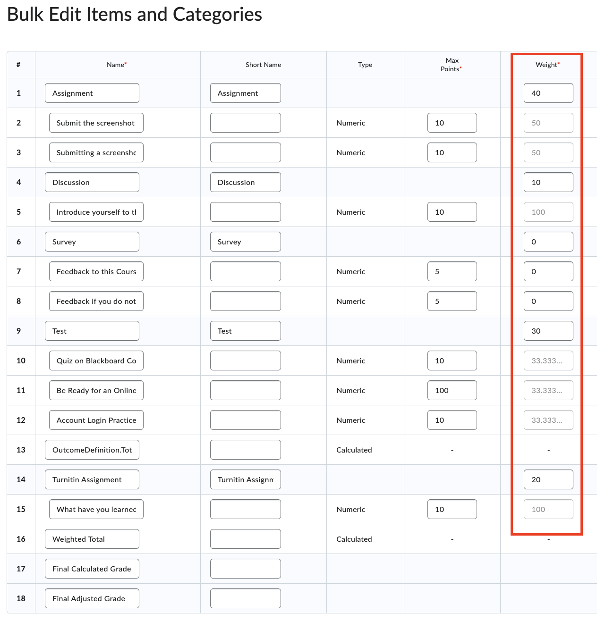Click the Short Name field for Turnitin Assignment
The width and height of the screenshot is (597, 621).
245,479
